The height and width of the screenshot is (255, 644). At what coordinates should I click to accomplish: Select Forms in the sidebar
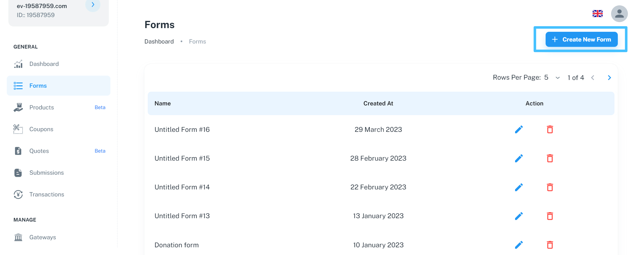(x=58, y=86)
